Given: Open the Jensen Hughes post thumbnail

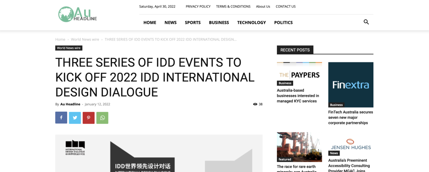Looking at the screenshot, I should (x=351, y=144).
